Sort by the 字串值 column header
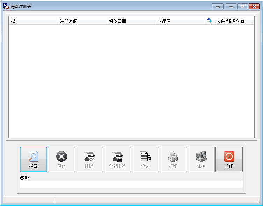 (180, 21)
